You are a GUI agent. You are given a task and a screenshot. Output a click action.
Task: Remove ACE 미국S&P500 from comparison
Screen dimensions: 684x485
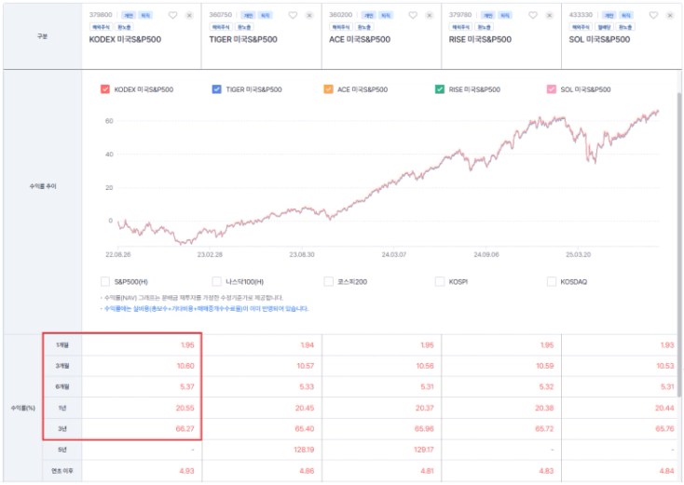[430, 15]
